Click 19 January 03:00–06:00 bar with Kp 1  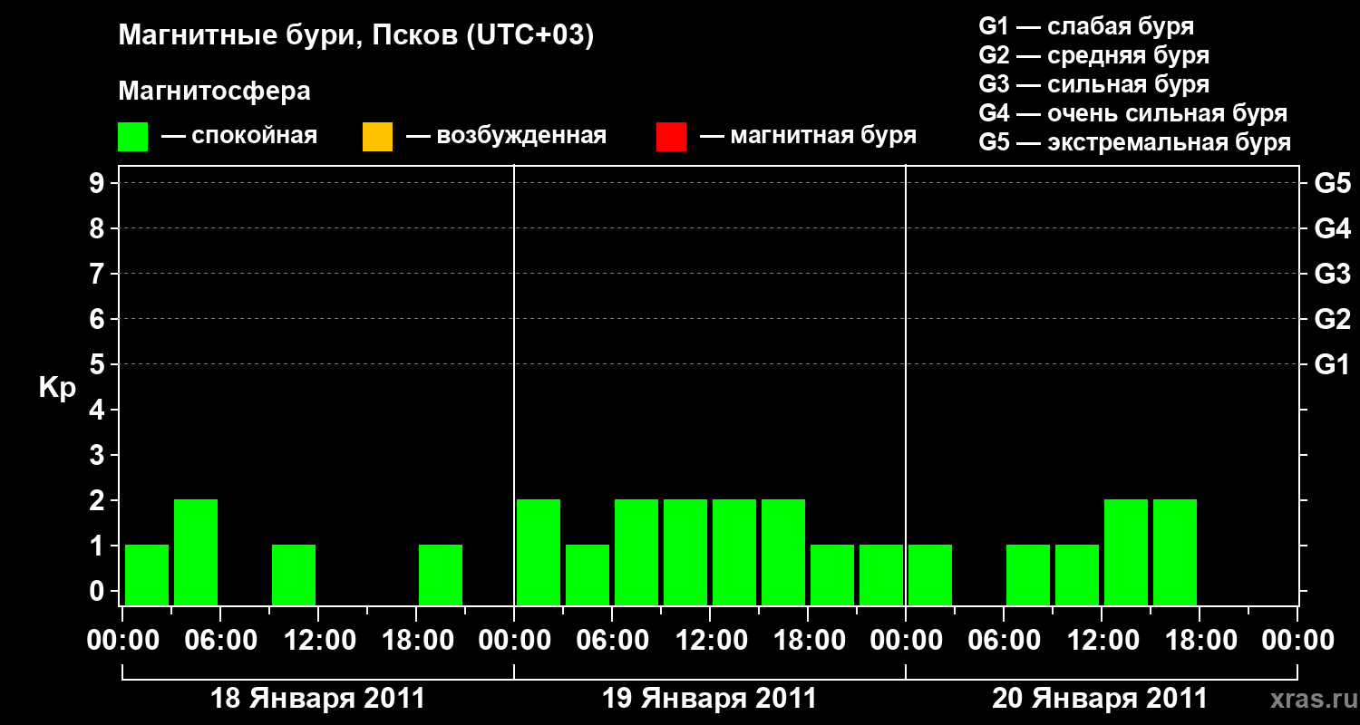(x=588, y=575)
